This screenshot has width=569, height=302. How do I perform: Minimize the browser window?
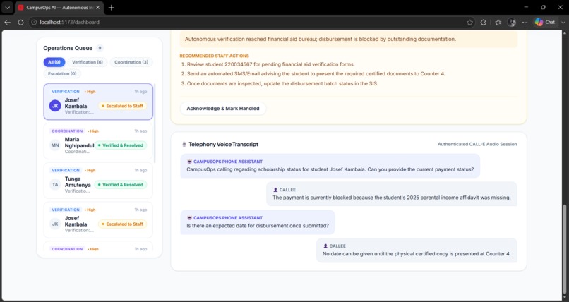pyautogui.click(x=526, y=7)
